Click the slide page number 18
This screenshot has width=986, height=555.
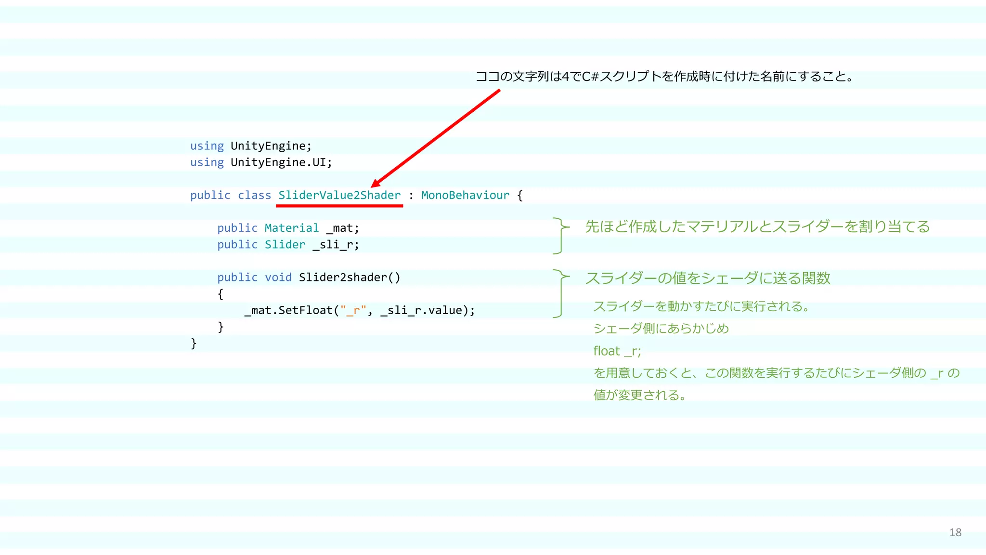pyautogui.click(x=955, y=532)
